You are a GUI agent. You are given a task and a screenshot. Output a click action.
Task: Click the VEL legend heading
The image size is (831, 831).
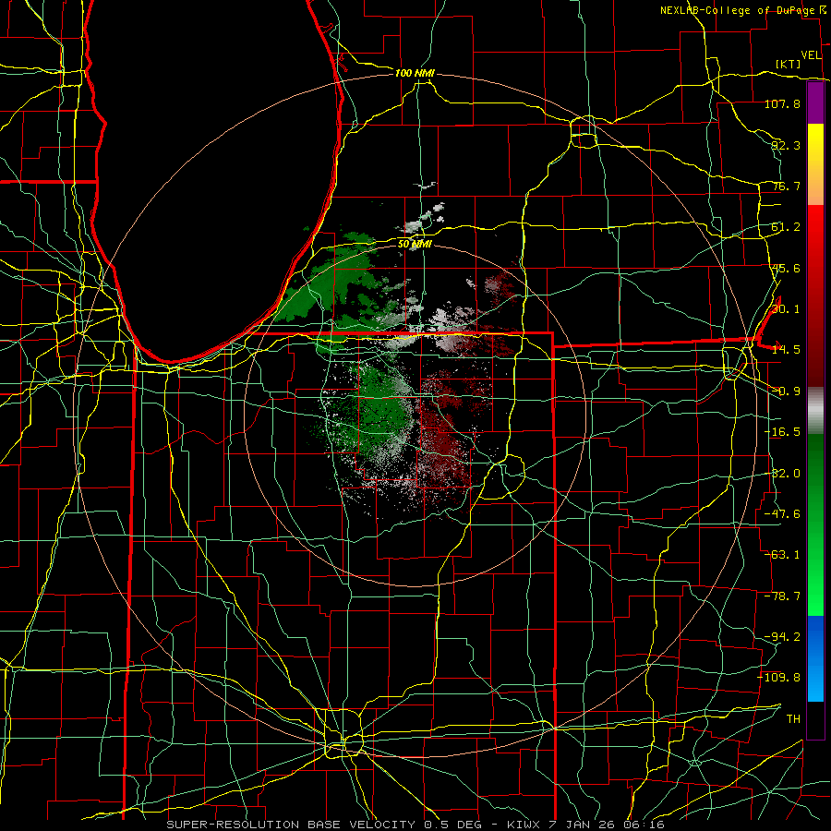click(811, 55)
